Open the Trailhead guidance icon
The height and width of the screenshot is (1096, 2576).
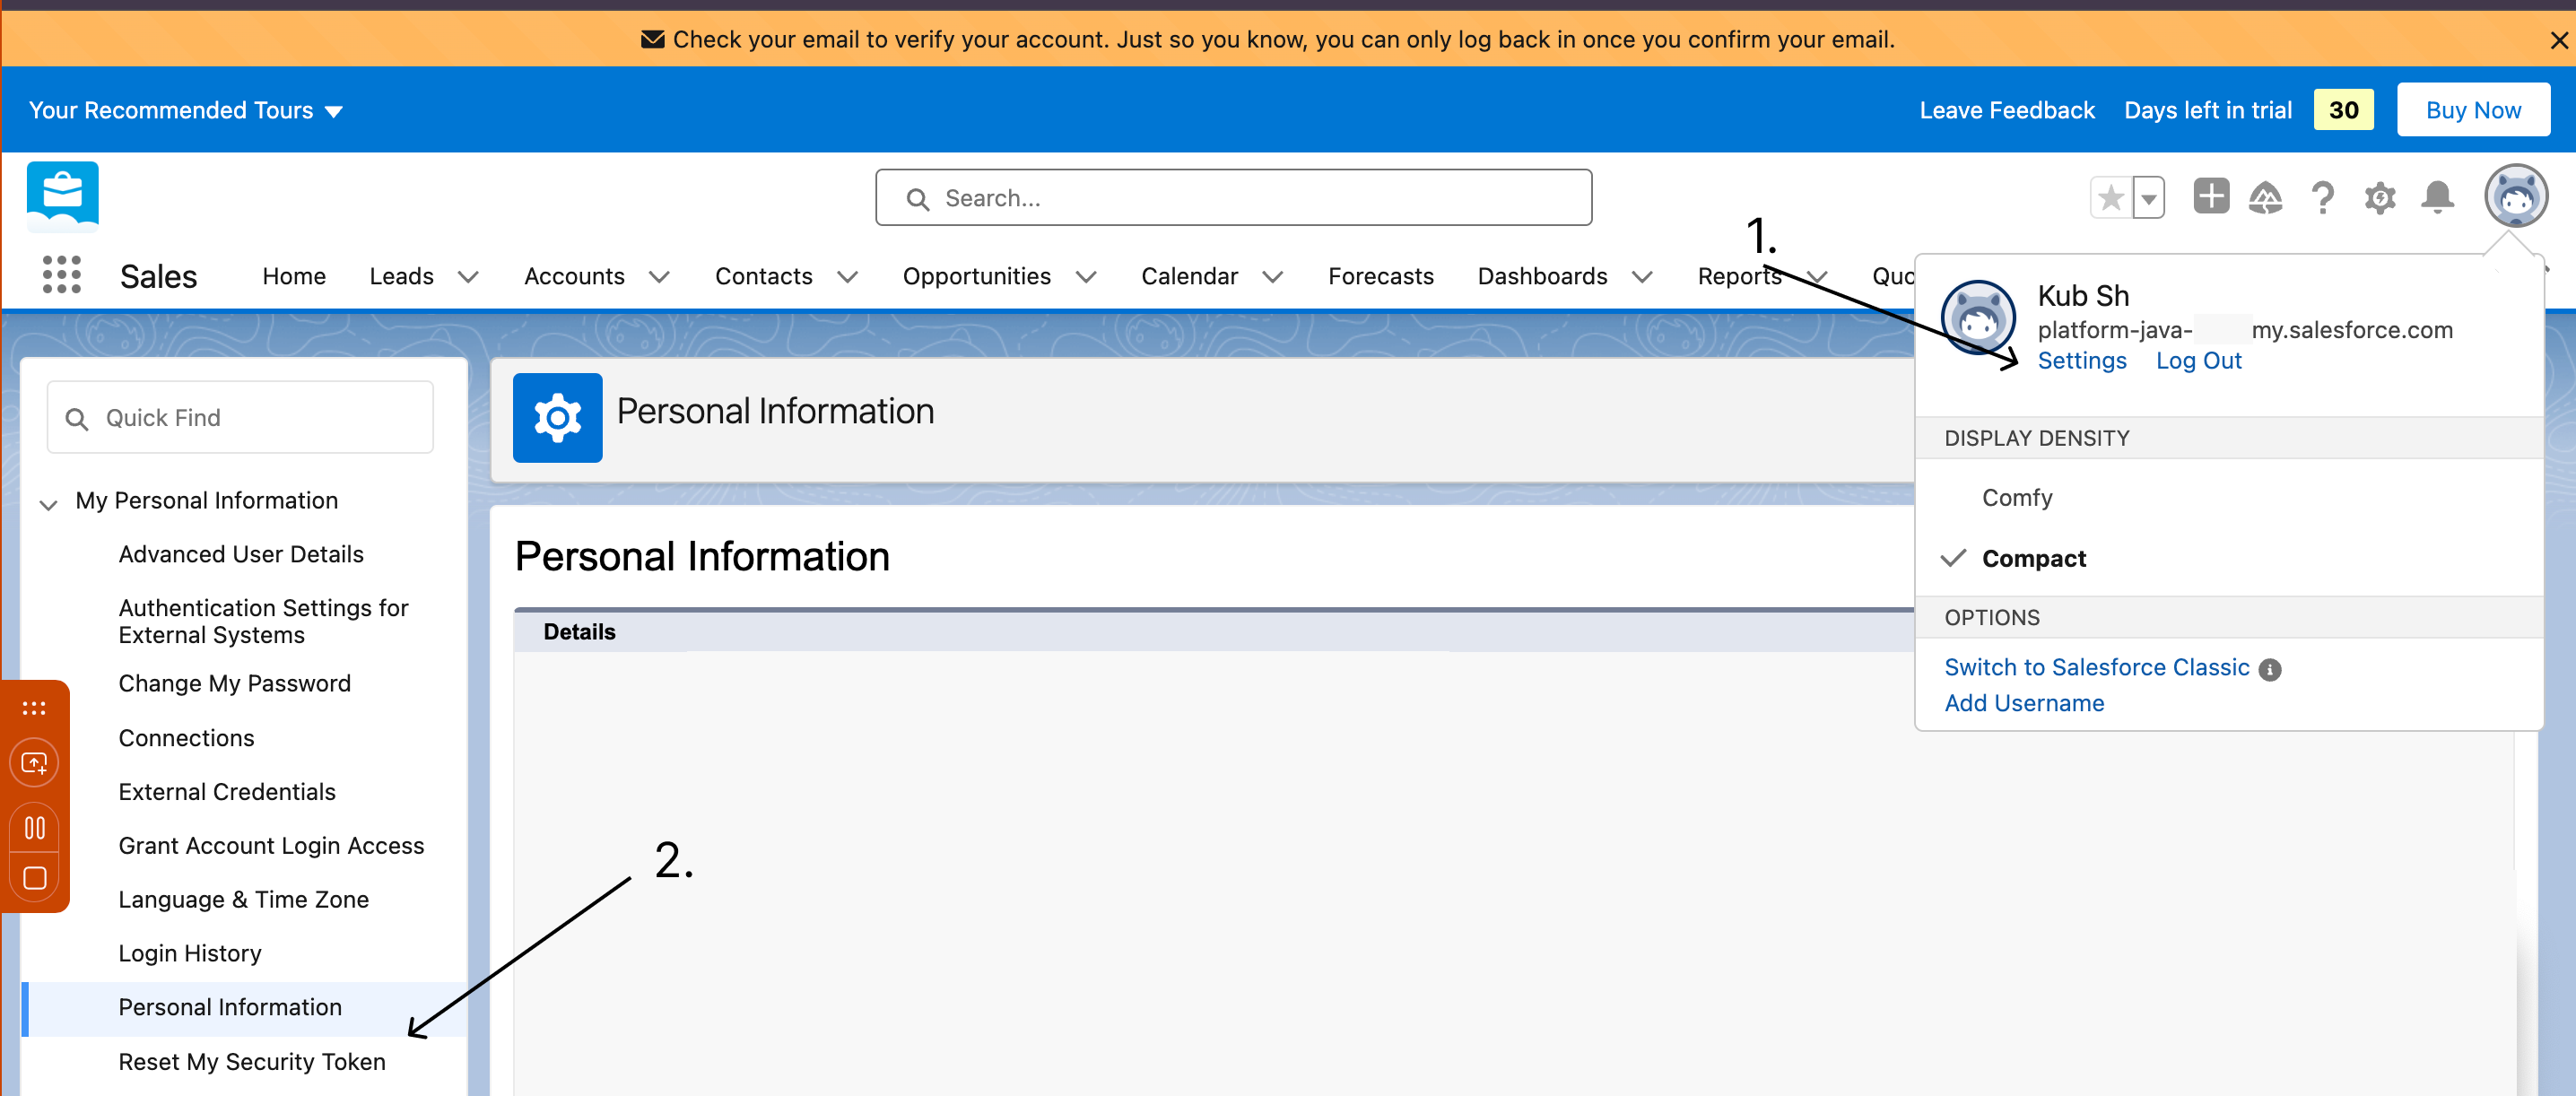click(2265, 198)
